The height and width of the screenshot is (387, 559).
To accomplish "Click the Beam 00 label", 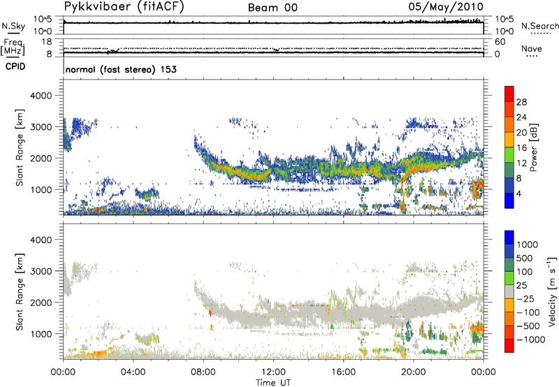I will click(x=273, y=8).
